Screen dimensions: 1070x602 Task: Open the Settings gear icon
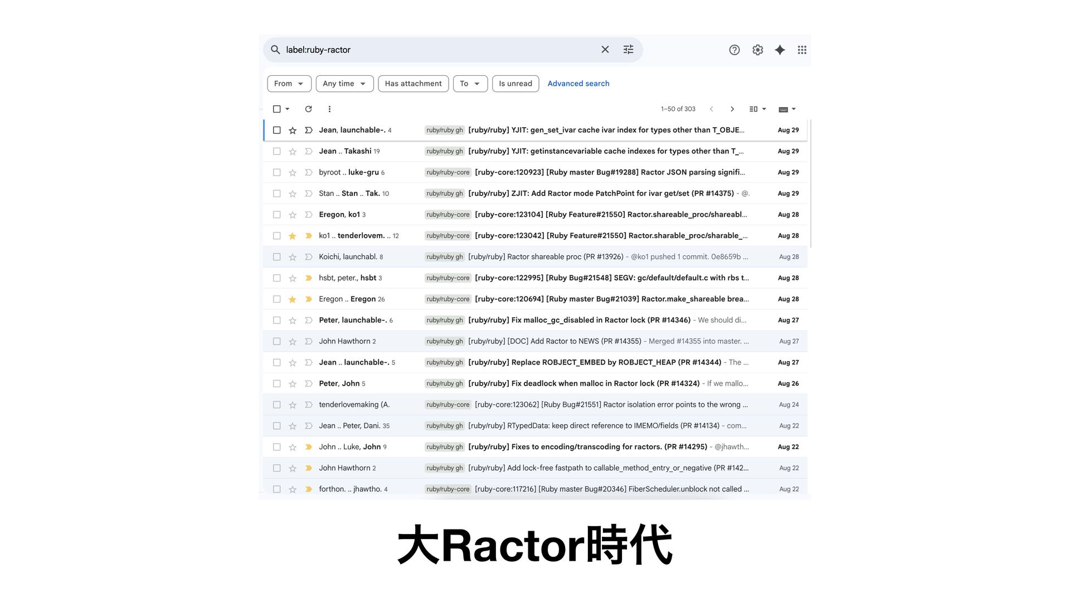click(x=757, y=50)
